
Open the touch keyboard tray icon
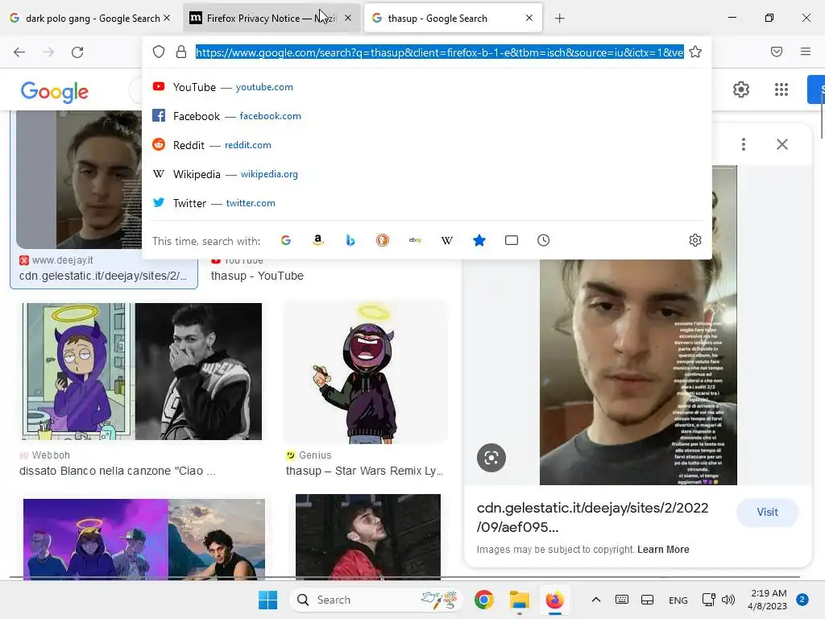pos(621,600)
